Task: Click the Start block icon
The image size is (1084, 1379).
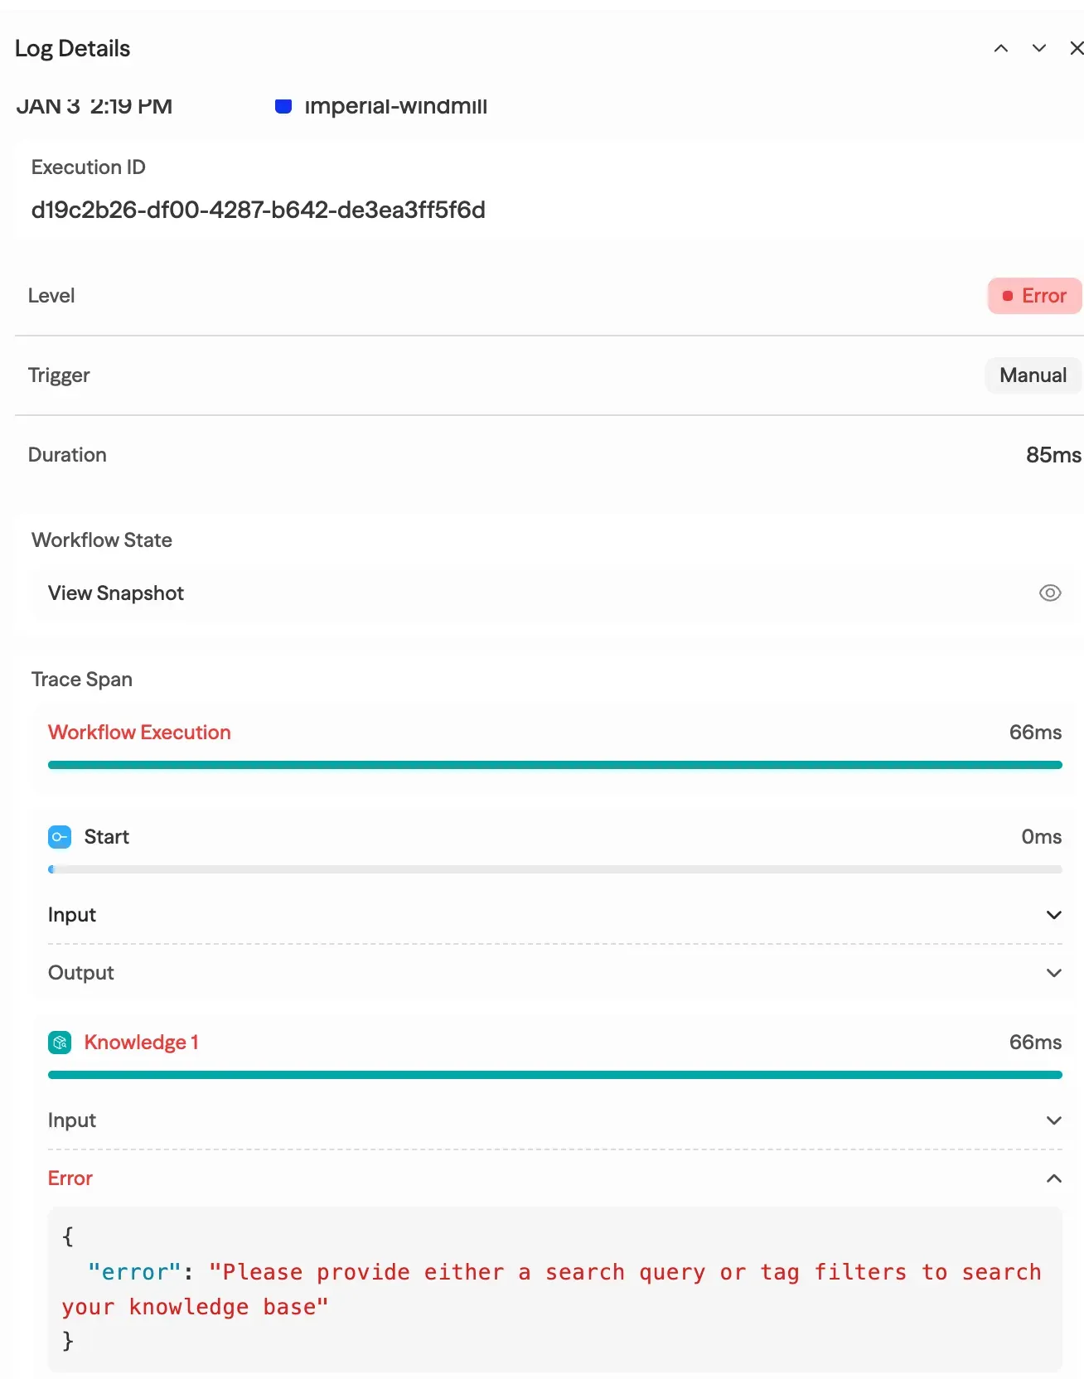Action: pyautogui.click(x=60, y=837)
